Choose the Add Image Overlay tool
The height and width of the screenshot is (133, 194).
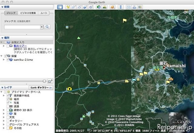click(x=85, y=7)
